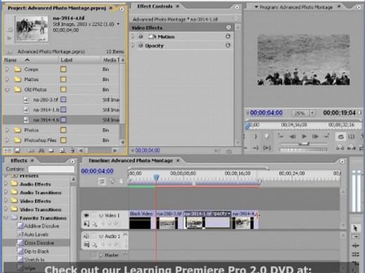This screenshot has width=365, height=273.
Task: Click Set Display Style on Audio 1
Action: 86,245
